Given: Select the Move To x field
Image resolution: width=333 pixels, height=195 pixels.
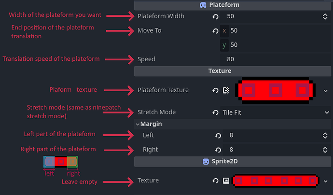Looking at the screenshot, I should click(x=275, y=30).
